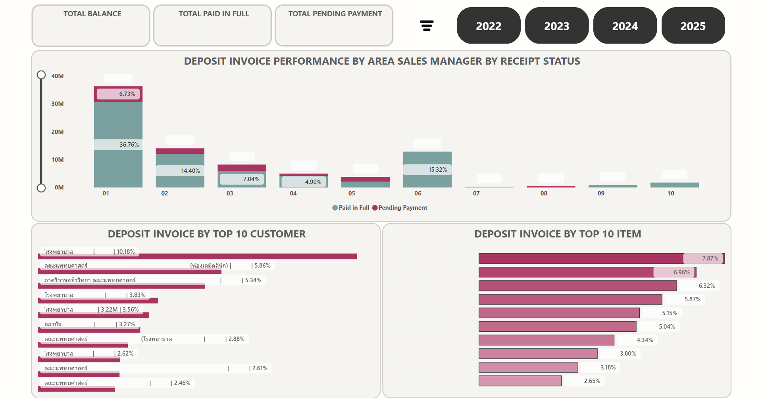Click the x-axis label 07
Image resolution: width=762 pixels, height=398 pixels.
pyautogui.click(x=476, y=193)
